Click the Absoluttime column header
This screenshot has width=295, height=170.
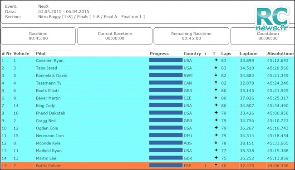pyautogui.click(x=280, y=54)
